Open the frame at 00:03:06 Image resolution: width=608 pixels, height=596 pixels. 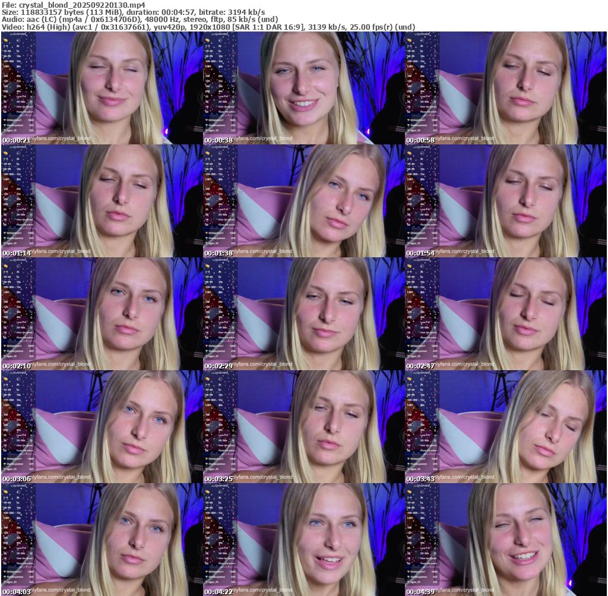coord(102,427)
